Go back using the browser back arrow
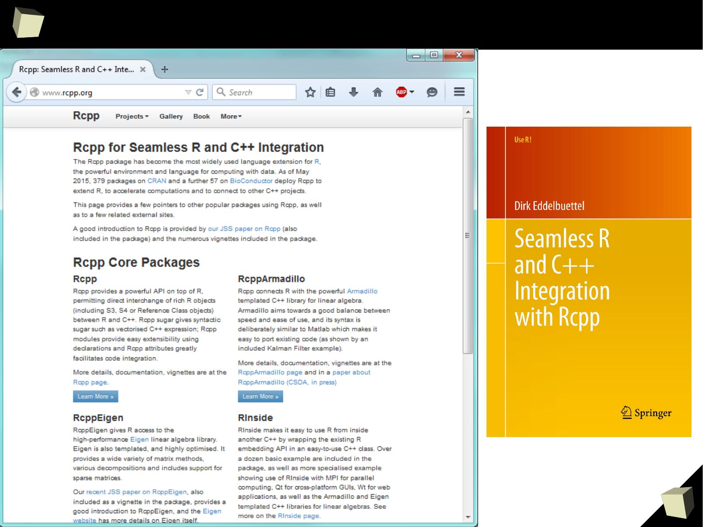The image size is (703, 527). tap(16, 92)
